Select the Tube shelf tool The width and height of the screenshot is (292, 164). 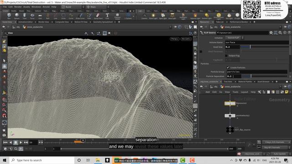pos(25,16)
